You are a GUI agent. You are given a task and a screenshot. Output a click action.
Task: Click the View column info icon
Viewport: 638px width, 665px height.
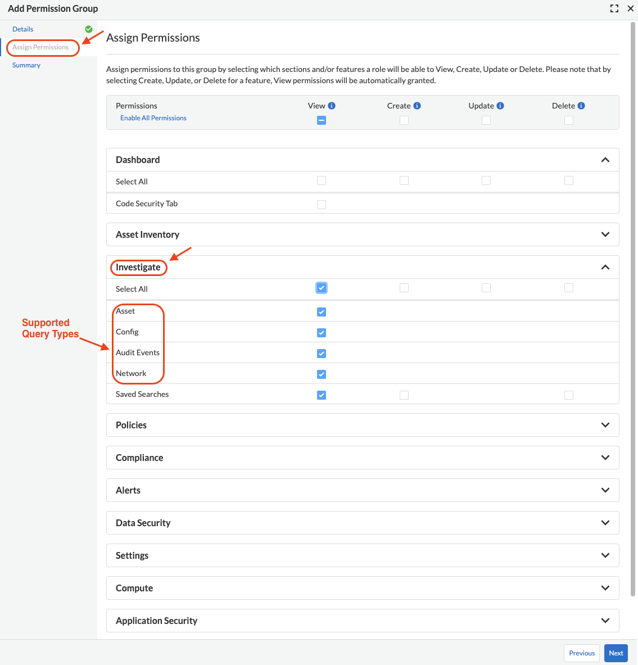(332, 106)
